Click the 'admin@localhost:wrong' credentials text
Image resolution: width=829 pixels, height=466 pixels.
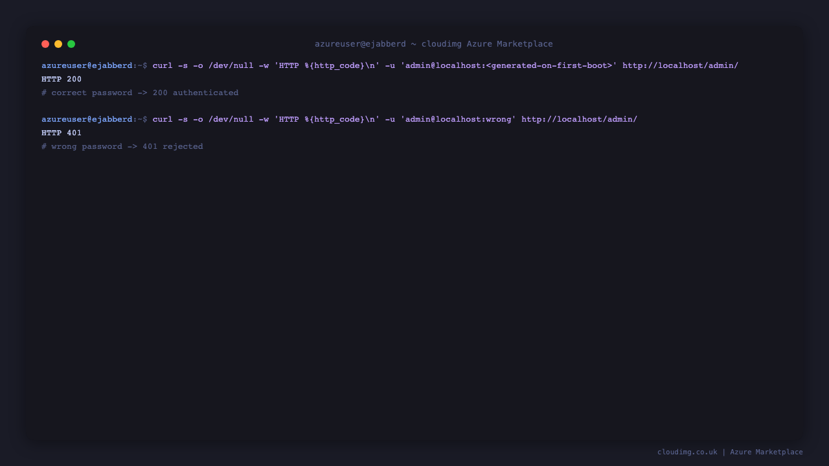[x=459, y=119]
